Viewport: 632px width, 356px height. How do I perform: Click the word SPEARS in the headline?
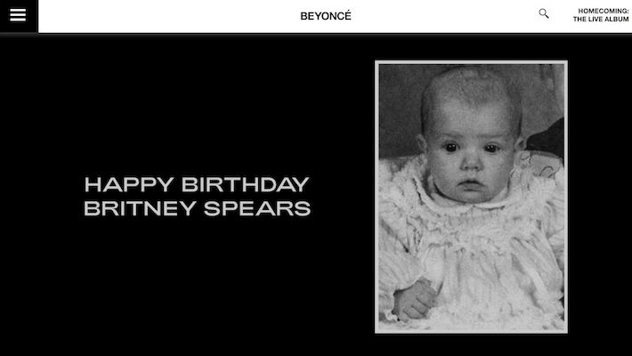click(x=257, y=208)
